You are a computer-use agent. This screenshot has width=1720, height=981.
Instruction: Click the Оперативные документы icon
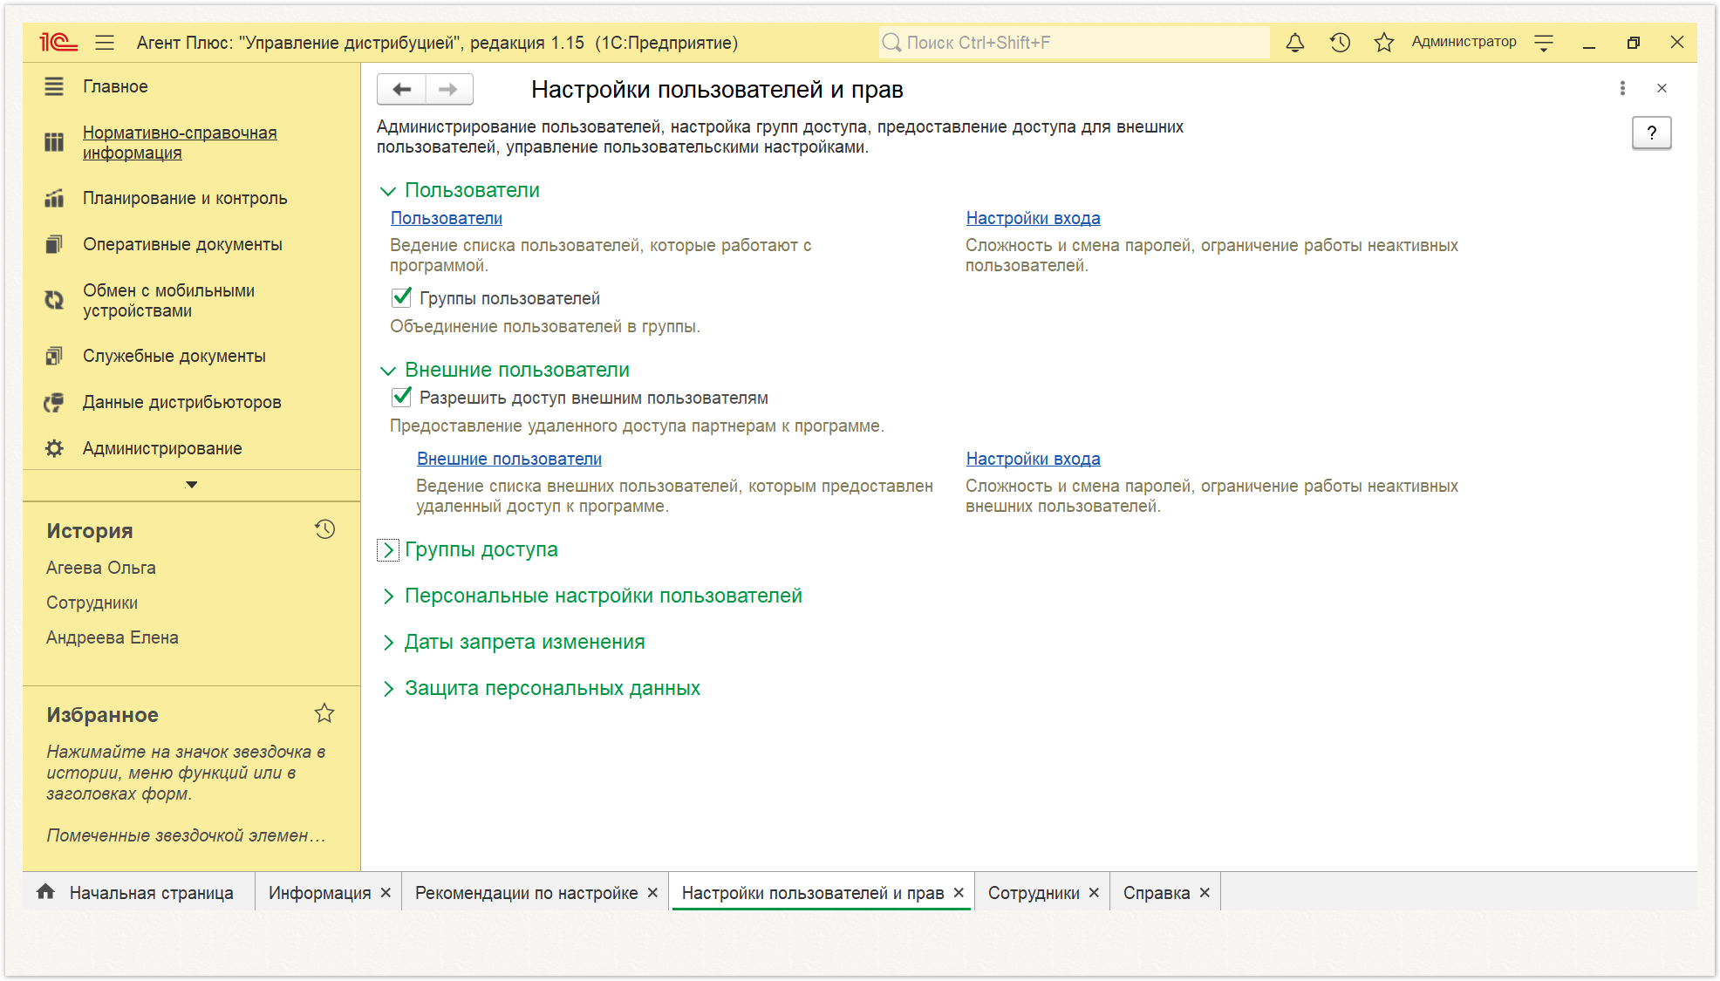coord(54,244)
